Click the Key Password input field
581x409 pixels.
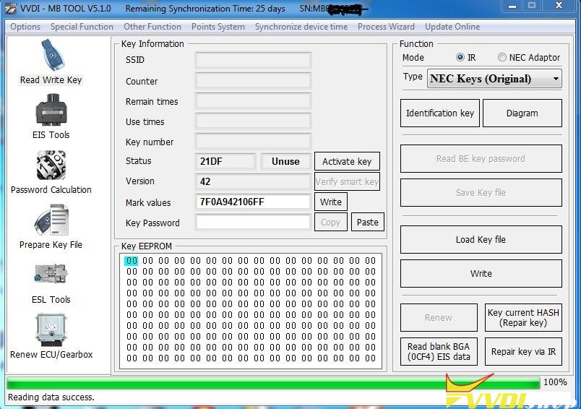253,223
